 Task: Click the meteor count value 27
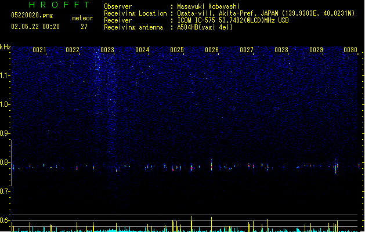point(84,27)
